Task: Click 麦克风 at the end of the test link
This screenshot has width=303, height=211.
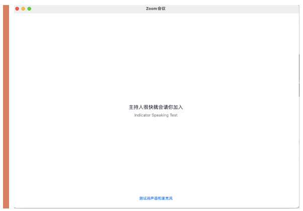Action: pos(168,198)
